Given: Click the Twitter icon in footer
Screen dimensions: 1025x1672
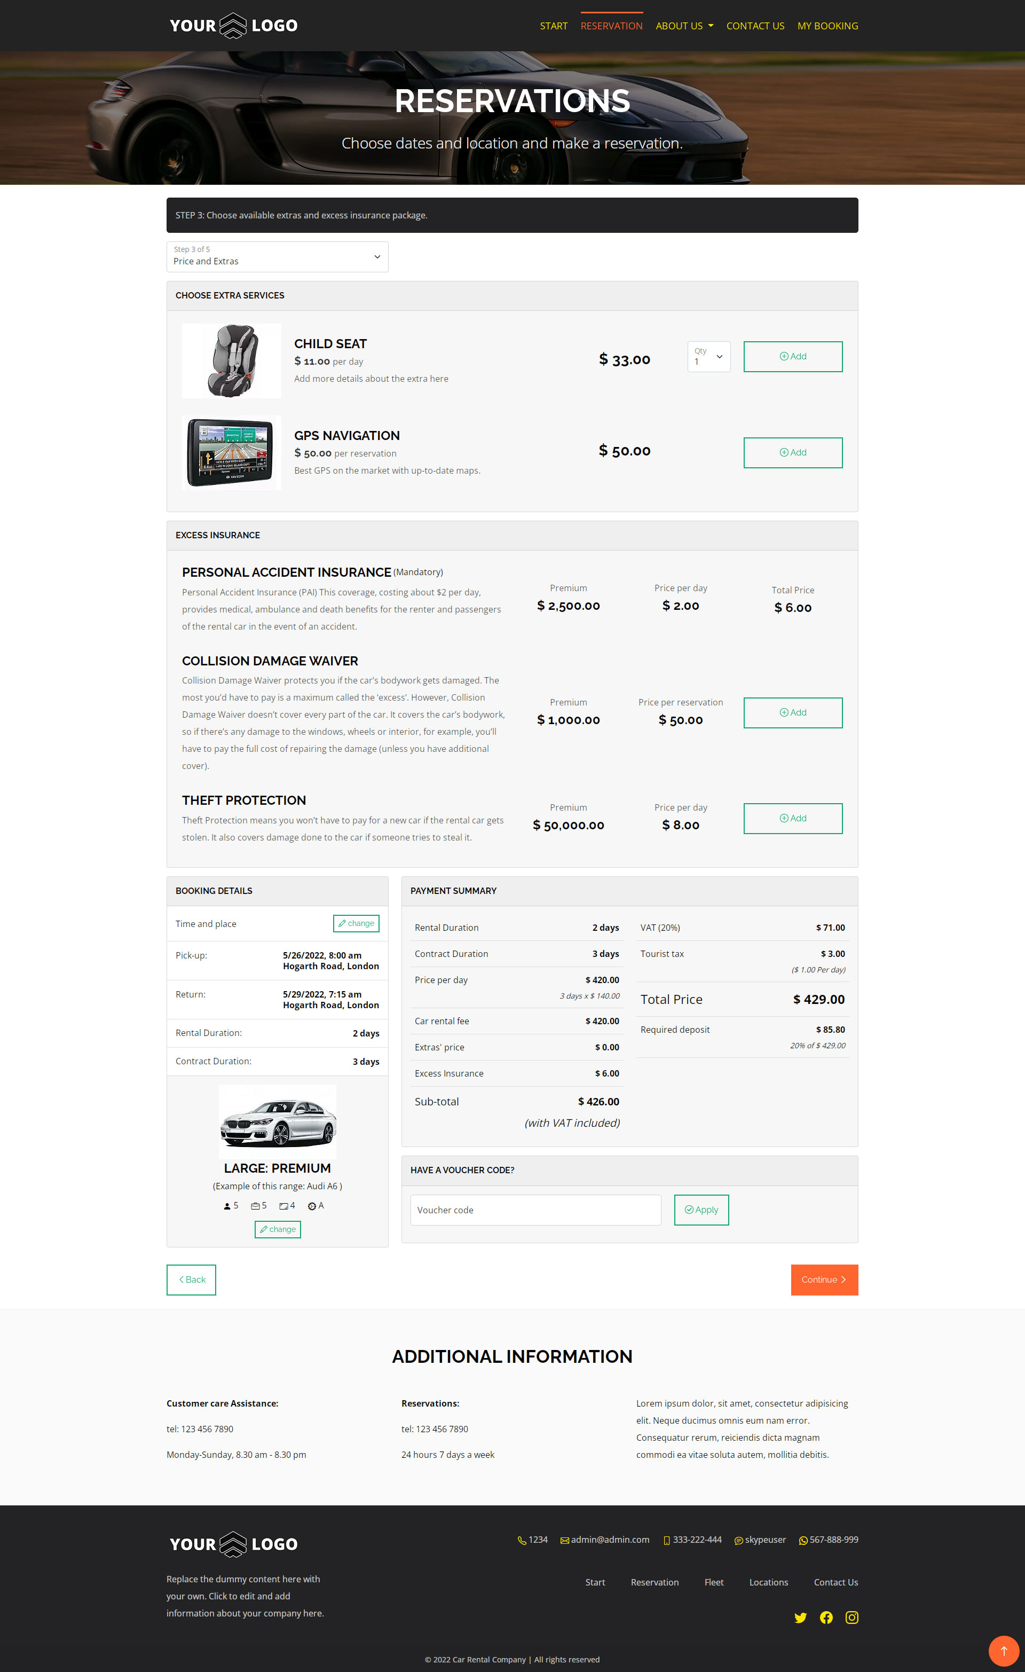Looking at the screenshot, I should (x=800, y=1618).
